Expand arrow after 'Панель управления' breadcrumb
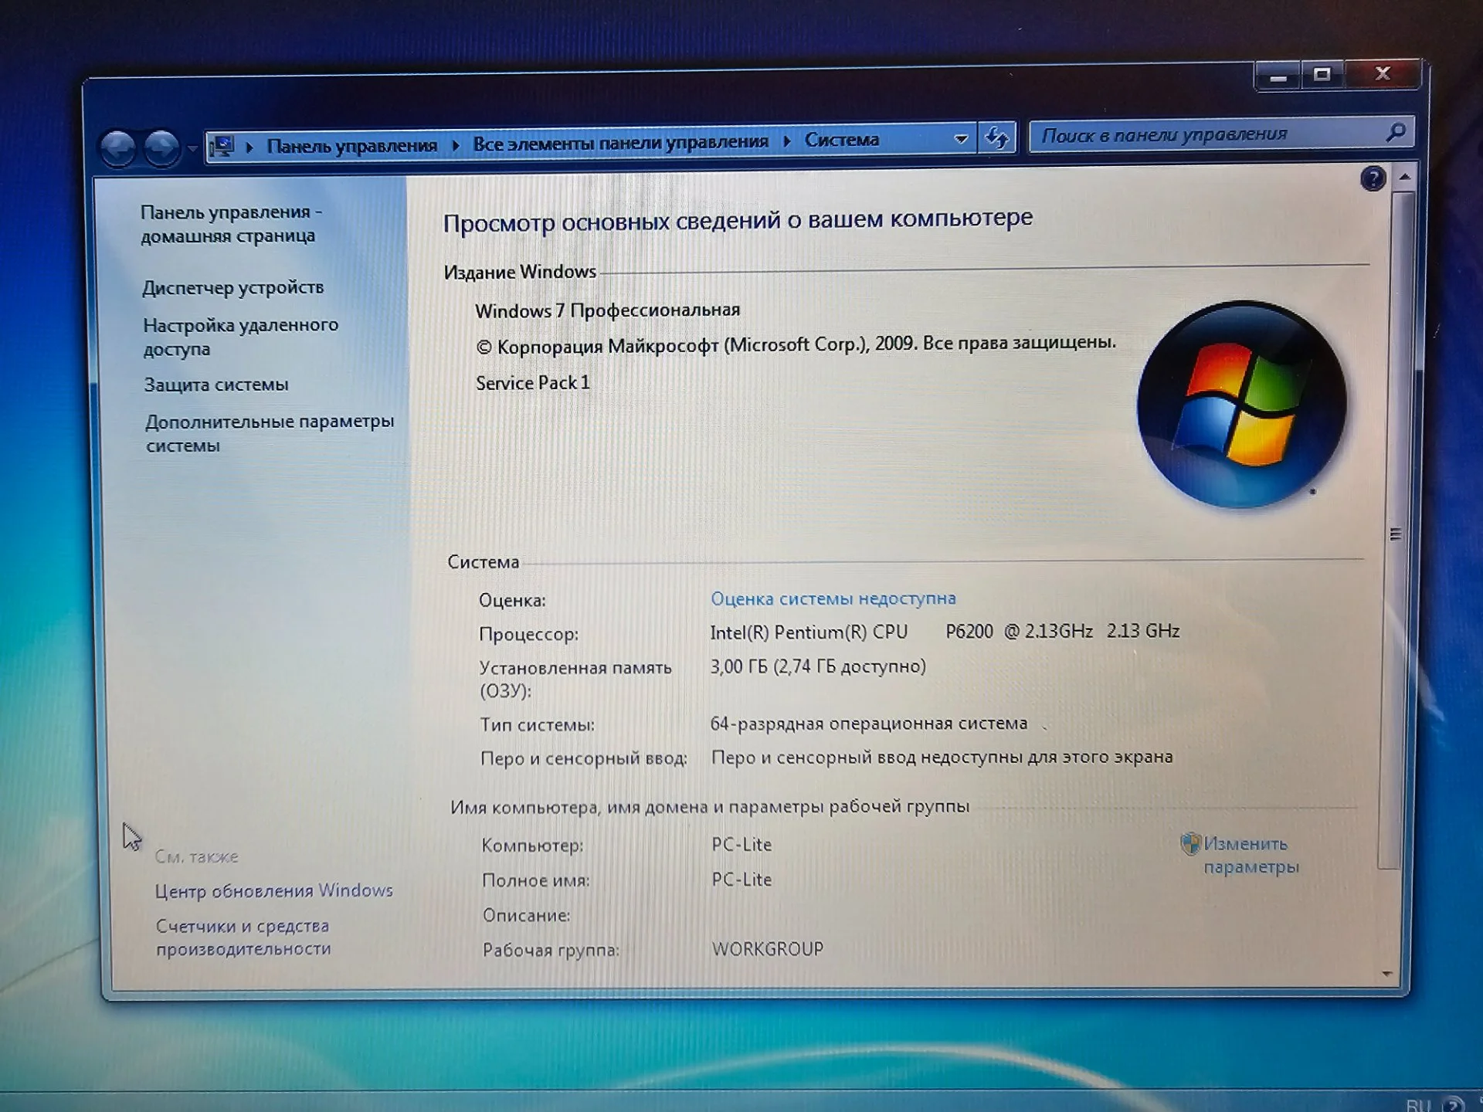Image resolution: width=1483 pixels, height=1112 pixels. [456, 144]
